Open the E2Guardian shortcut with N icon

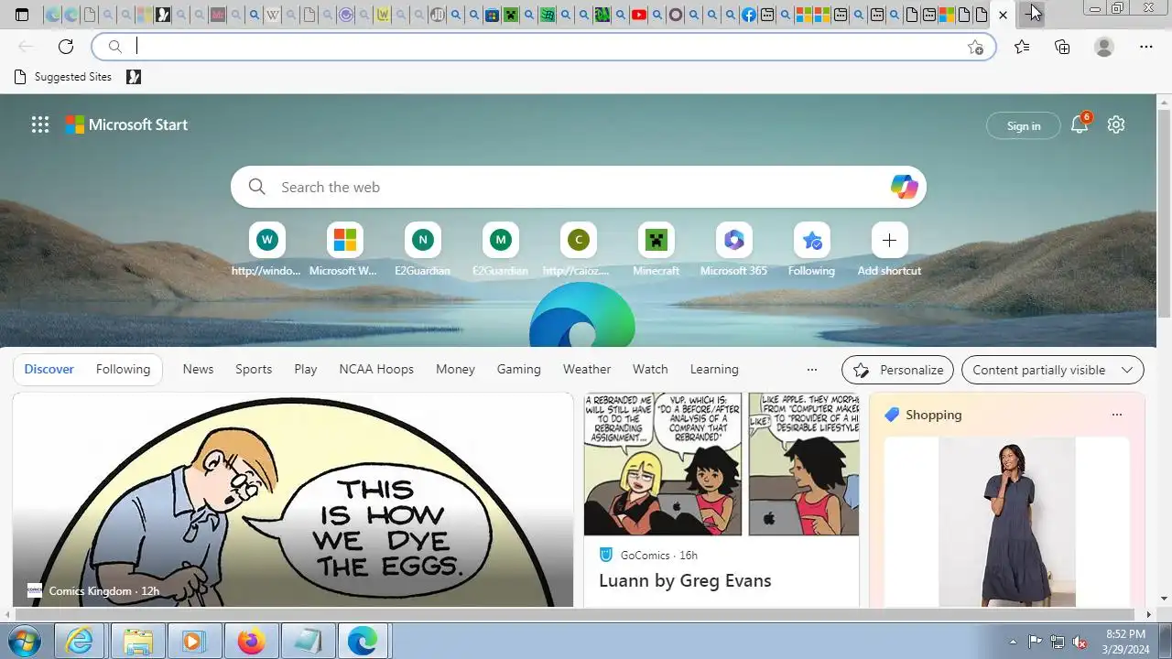click(x=422, y=249)
